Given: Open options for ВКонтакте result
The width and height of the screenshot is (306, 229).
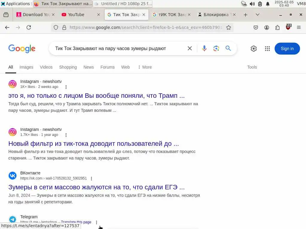Looking at the screenshot, I should point(91,178).
